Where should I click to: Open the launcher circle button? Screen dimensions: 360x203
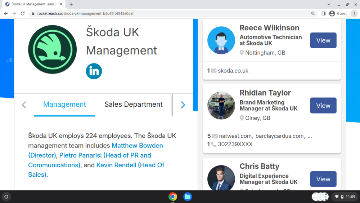pos(6,197)
